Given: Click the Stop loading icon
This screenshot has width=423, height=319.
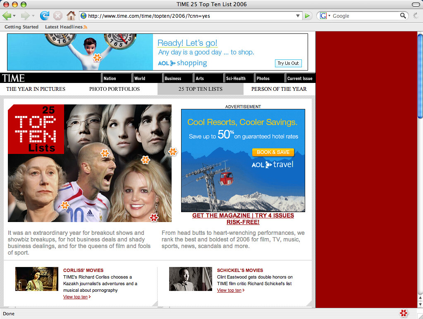Looking at the screenshot, I should click(57, 16).
